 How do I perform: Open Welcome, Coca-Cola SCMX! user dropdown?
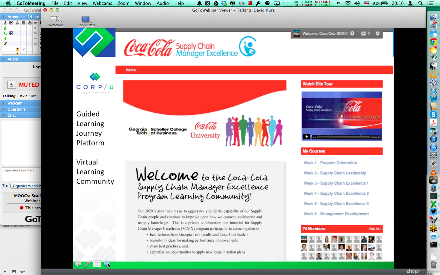coord(352,33)
